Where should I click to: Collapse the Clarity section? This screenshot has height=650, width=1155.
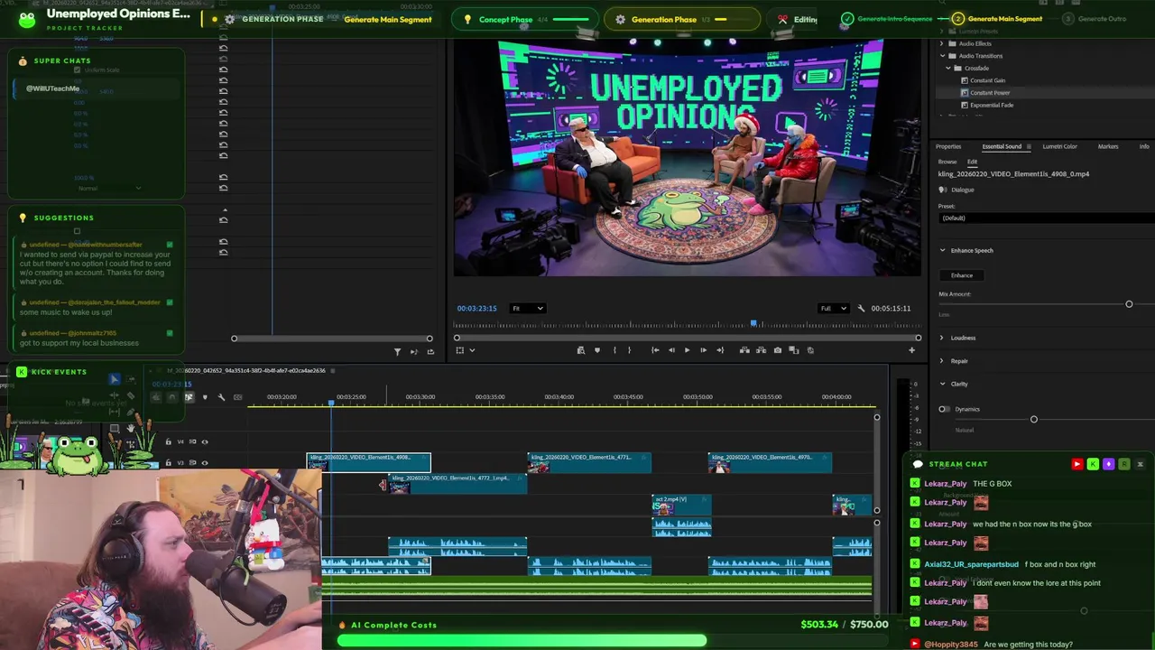click(943, 384)
